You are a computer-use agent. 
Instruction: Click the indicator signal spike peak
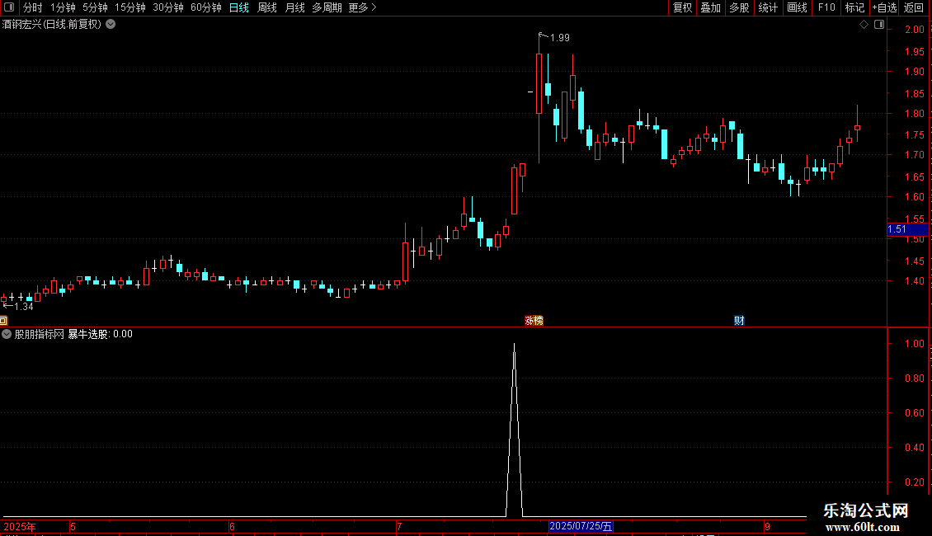[x=514, y=345]
